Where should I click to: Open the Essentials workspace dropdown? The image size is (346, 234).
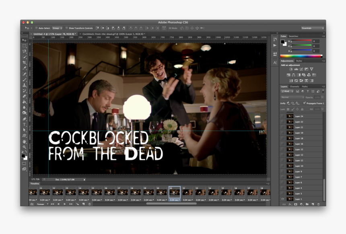click(x=313, y=28)
